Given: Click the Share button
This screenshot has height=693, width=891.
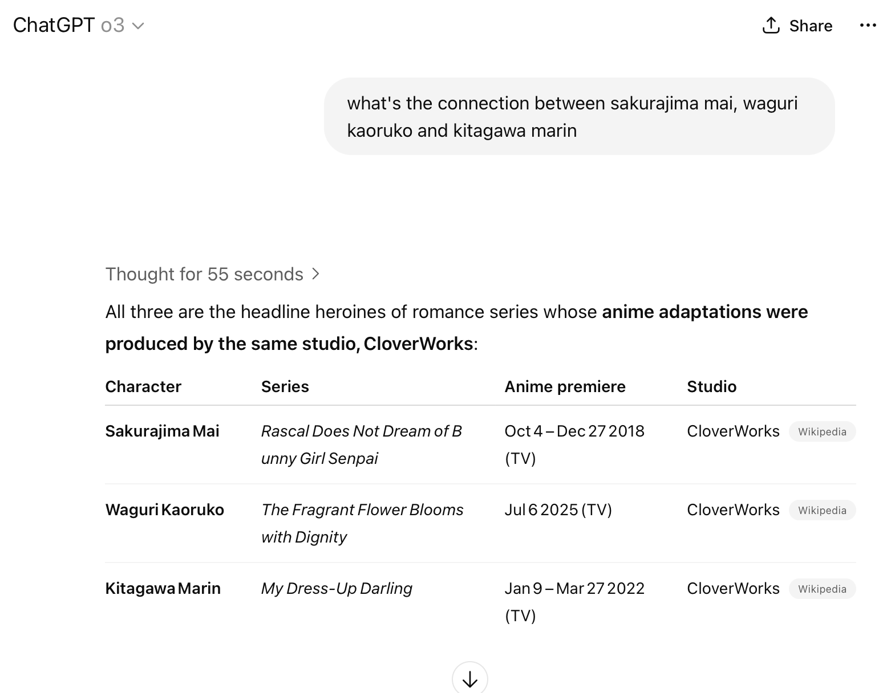Looking at the screenshot, I should [x=797, y=26].
